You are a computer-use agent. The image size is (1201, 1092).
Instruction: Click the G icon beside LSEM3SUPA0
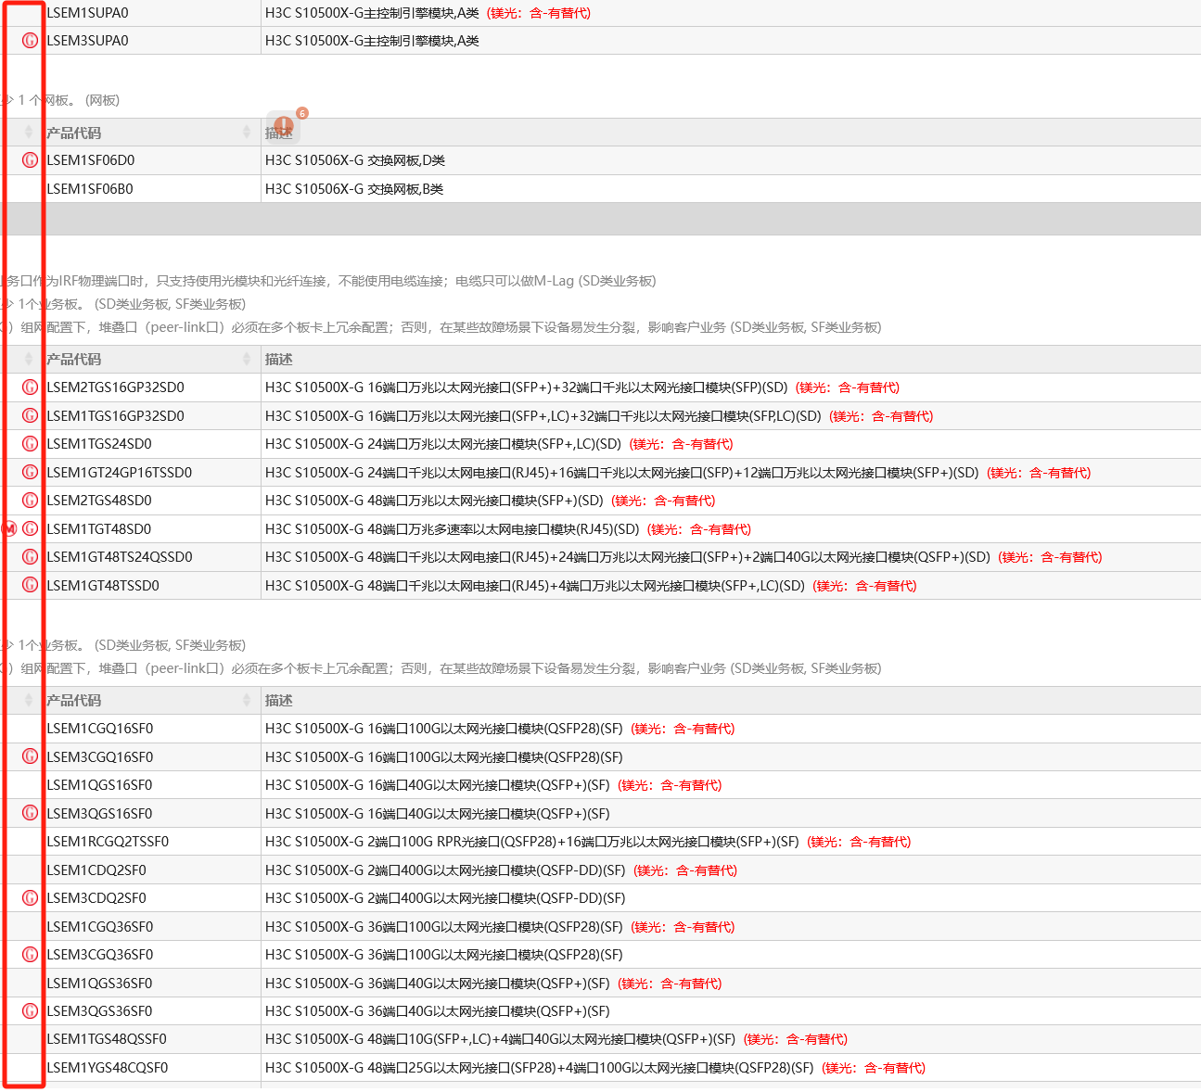click(30, 41)
